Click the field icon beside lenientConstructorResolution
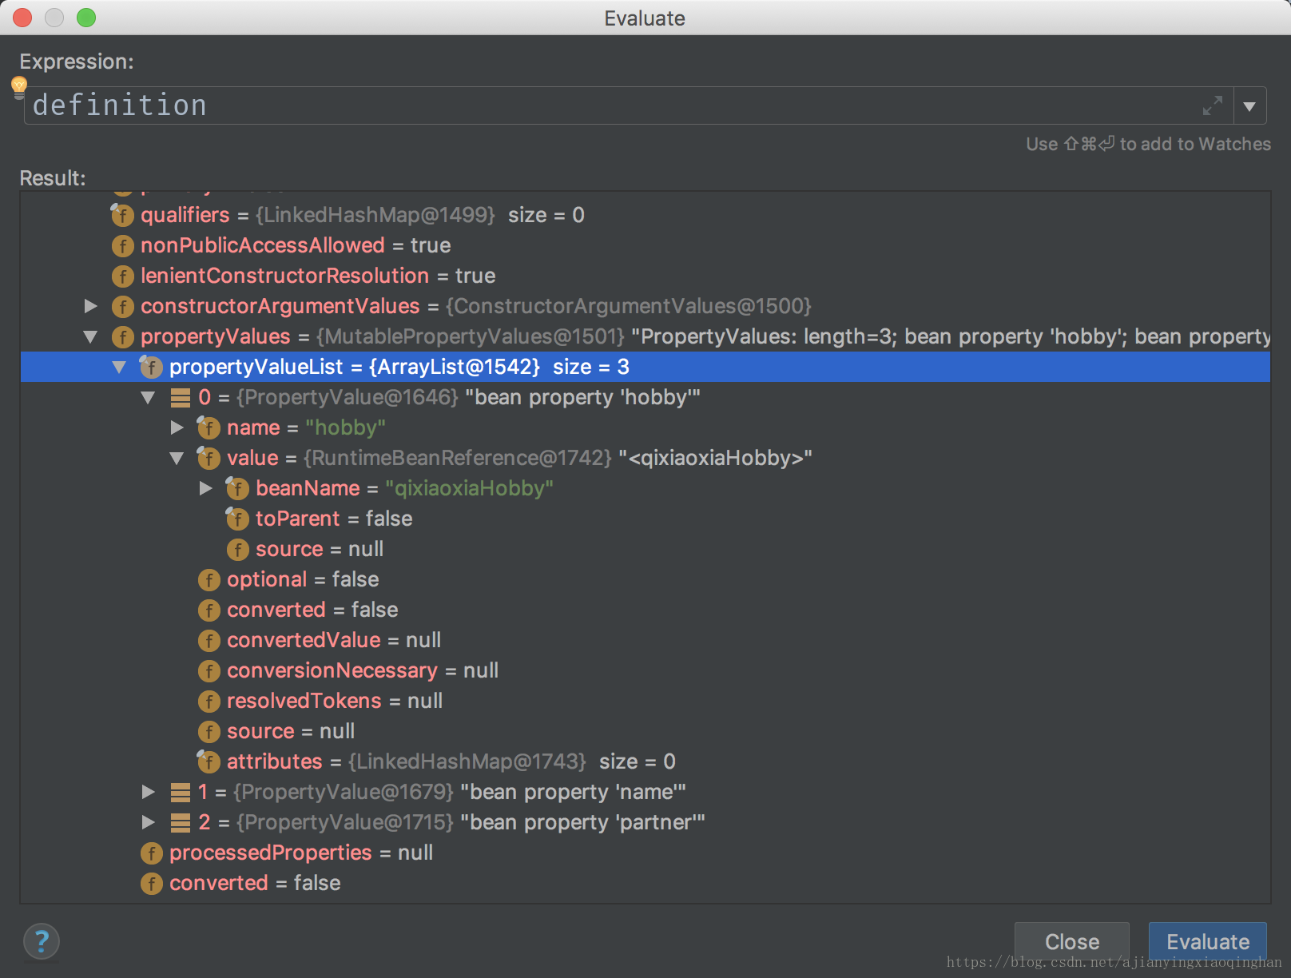 pyautogui.click(x=122, y=276)
